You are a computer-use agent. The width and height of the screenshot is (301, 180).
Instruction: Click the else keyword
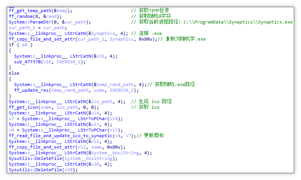(x=14, y=73)
